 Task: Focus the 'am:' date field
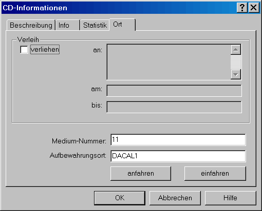click(x=174, y=91)
